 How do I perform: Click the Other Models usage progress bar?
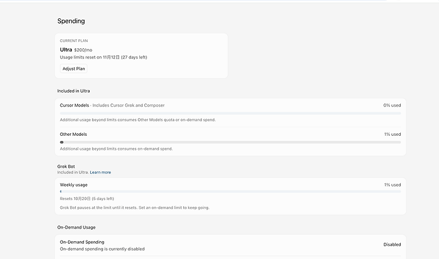tap(230, 142)
